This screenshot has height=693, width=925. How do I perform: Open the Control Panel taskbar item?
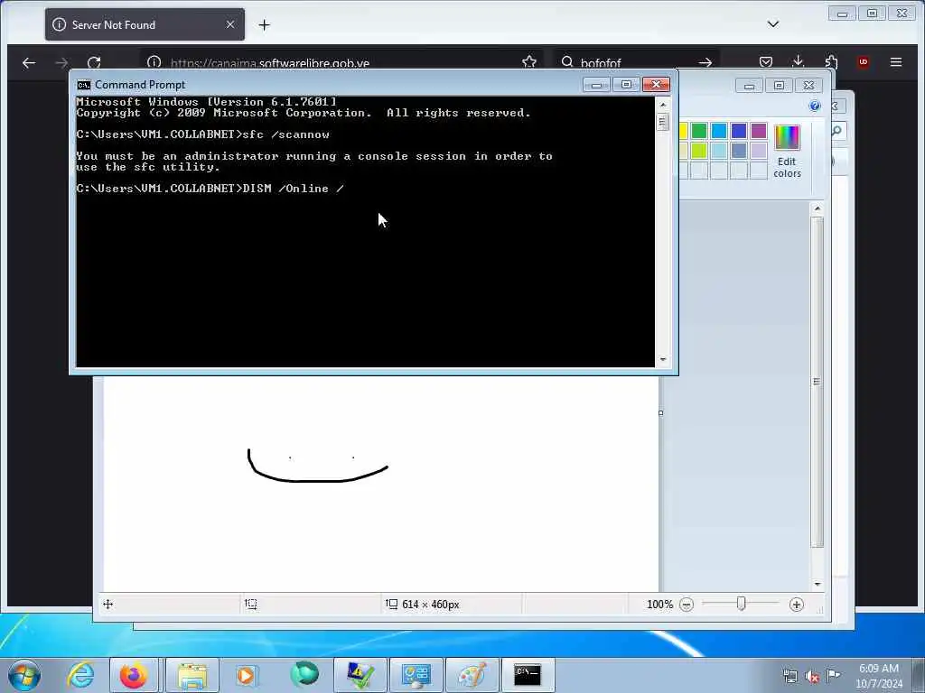click(416, 675)
